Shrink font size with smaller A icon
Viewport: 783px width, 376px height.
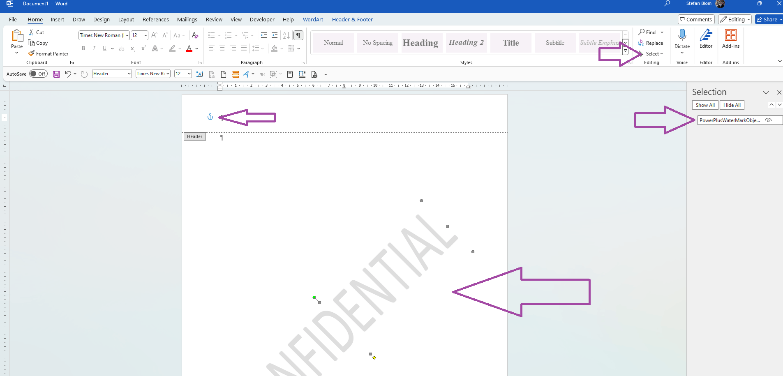[164, 35]
